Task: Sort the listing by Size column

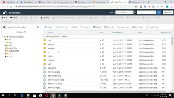Action: pyautogui.click(x=101, y=32)
